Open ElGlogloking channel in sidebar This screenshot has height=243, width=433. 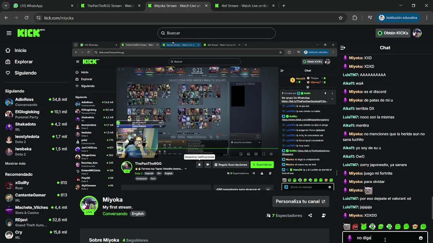click(36, 114)
